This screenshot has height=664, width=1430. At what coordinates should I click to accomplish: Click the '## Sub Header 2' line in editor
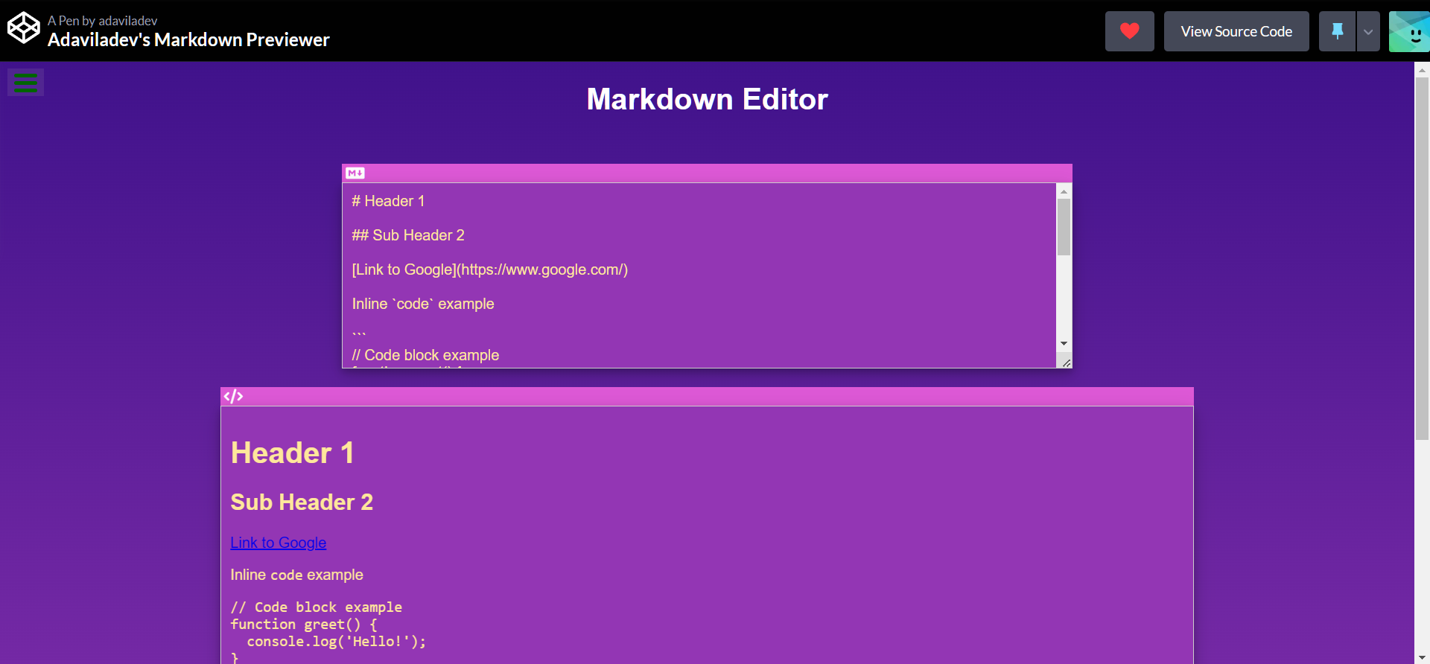pos(408,236)
